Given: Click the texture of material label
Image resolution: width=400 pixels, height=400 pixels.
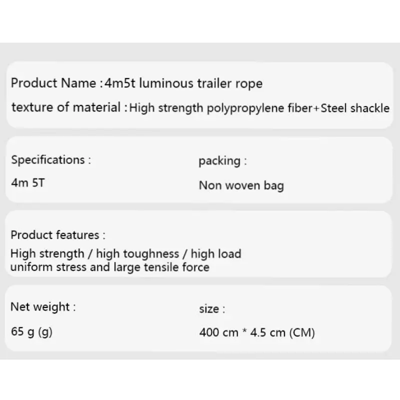Looking at the screenshot, I should click(x=66, y=107).
